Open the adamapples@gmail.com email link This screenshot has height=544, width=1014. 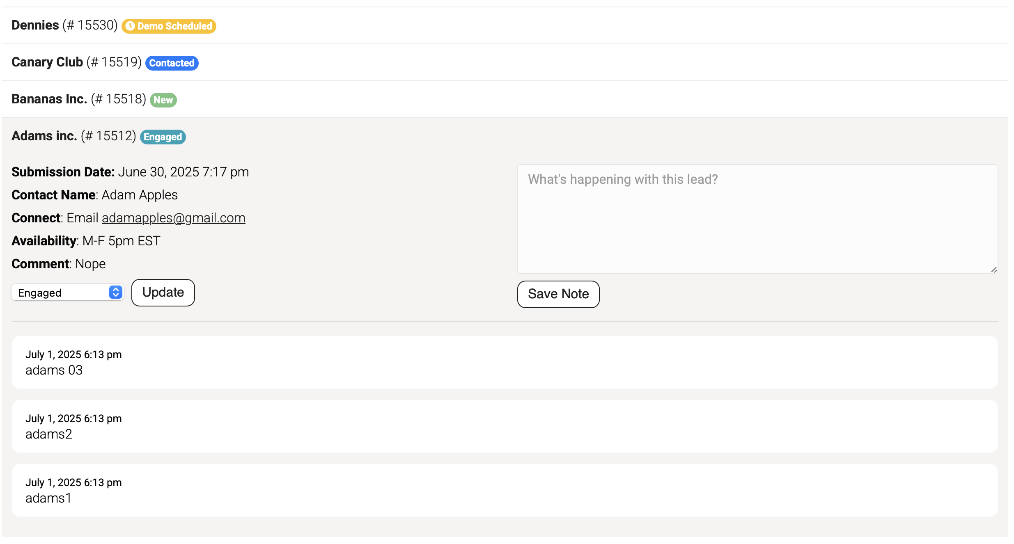[x=174, y=218]
